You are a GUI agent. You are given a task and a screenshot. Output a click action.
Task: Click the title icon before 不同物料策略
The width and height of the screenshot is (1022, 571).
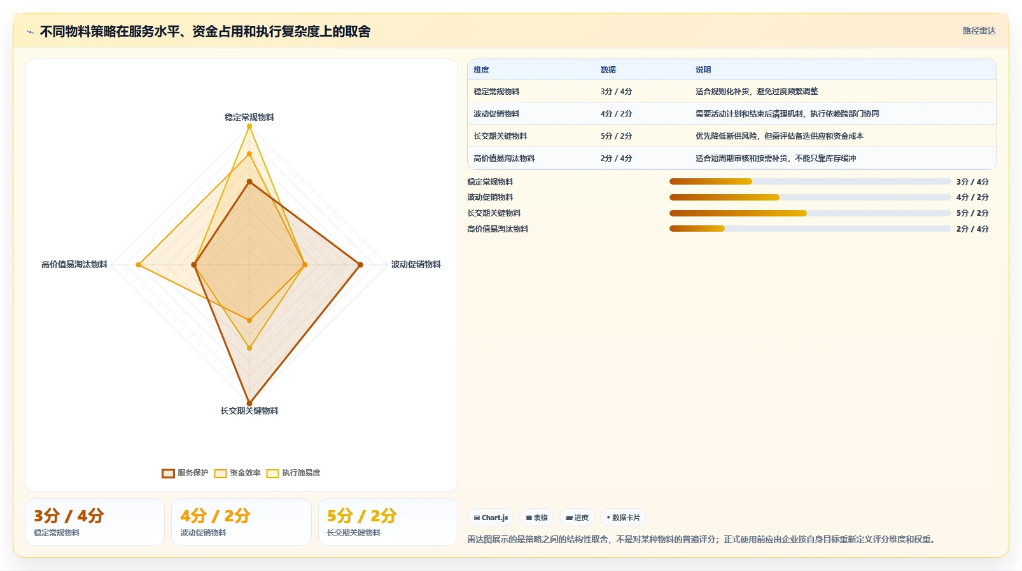pos(30,32)
